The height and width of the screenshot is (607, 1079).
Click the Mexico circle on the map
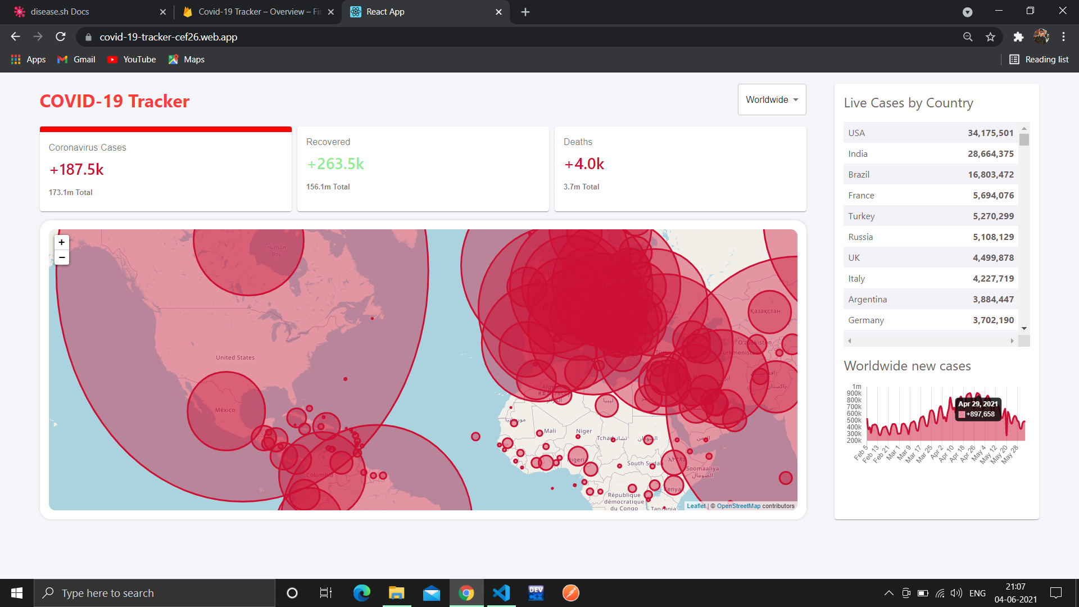coord(226,411)
